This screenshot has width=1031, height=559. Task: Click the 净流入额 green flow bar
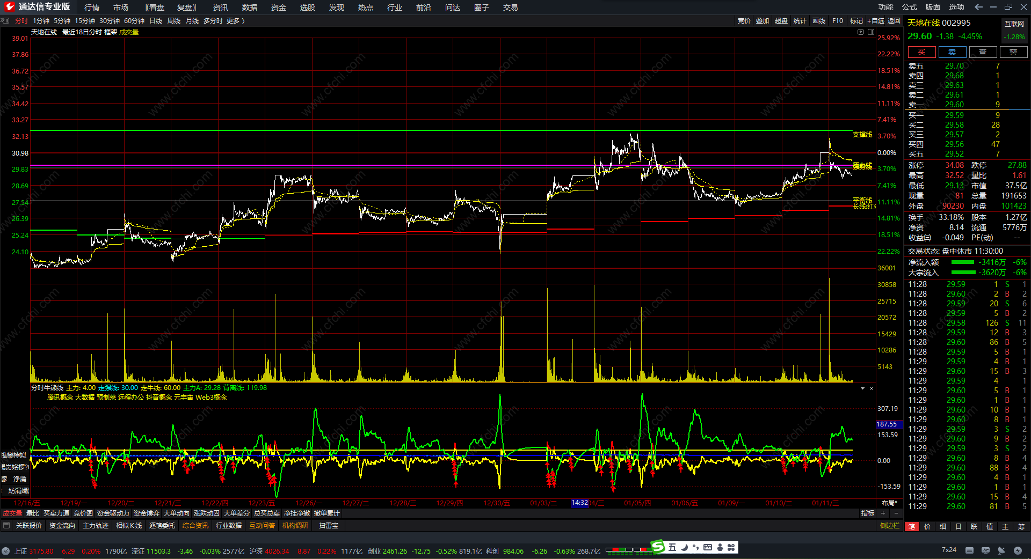click(x=962, y=262)
